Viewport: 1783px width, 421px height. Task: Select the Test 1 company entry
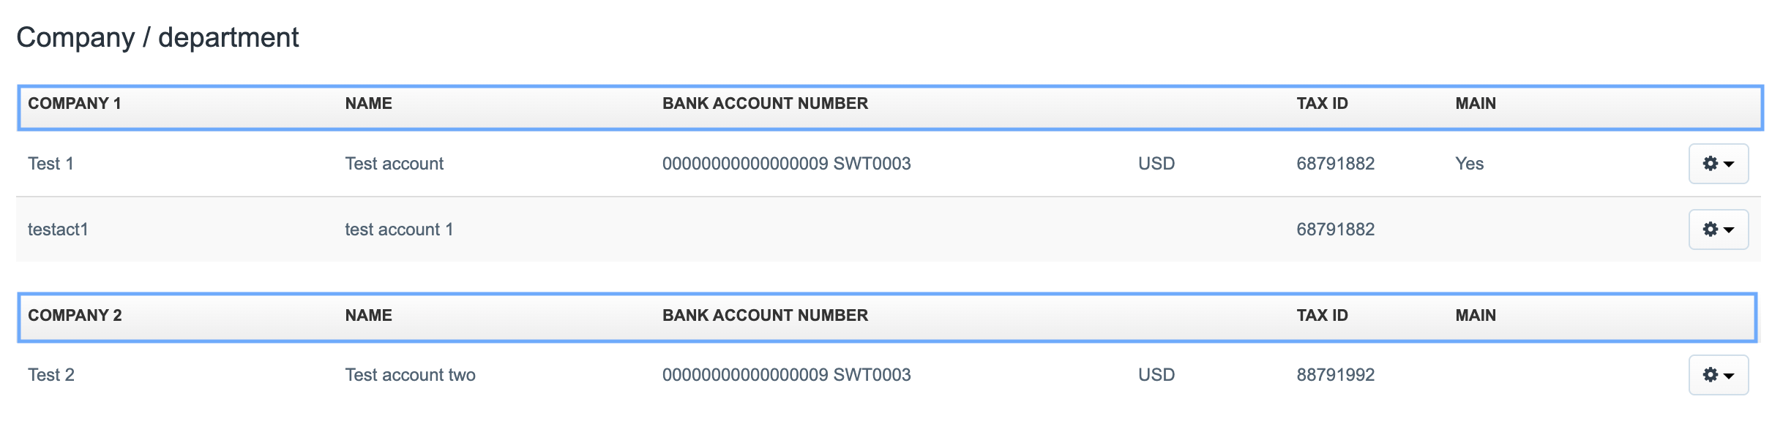click(x=51, y=164)
